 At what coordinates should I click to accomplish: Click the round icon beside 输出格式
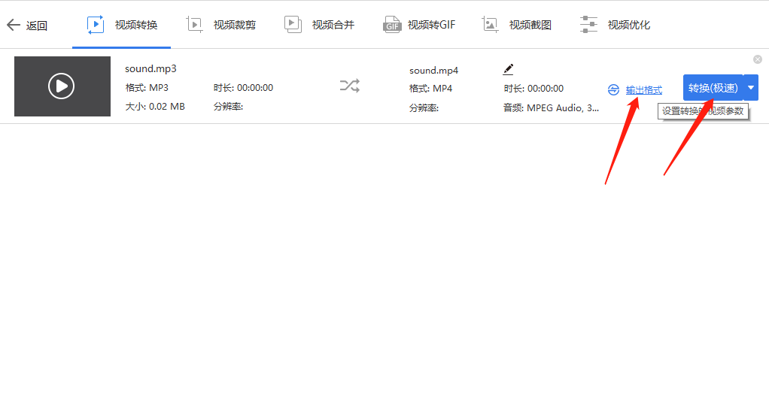pos(613,90)
